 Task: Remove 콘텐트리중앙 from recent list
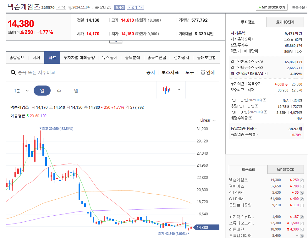pyautogui.click(x=302, y=205)
